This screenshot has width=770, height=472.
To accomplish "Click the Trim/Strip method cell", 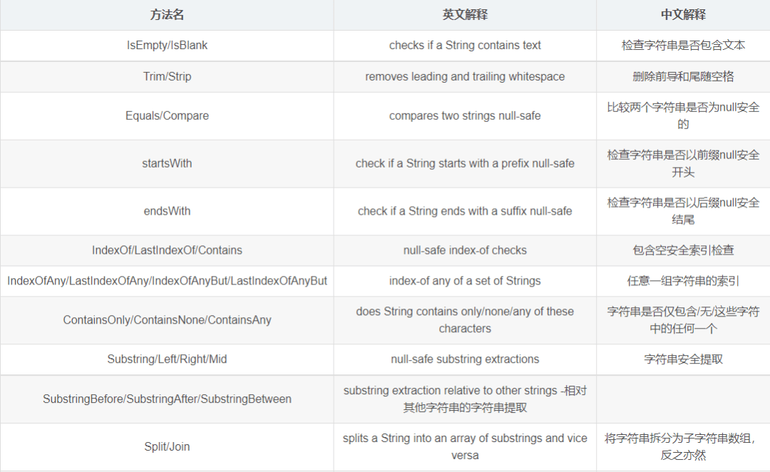I will point(167,76).
